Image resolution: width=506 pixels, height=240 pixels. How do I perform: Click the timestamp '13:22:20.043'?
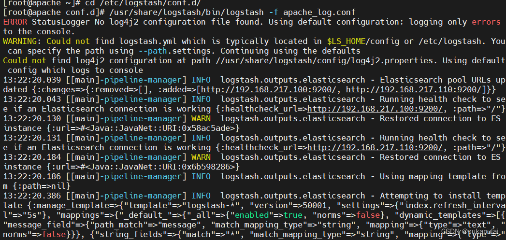click(x=32, y=99)
